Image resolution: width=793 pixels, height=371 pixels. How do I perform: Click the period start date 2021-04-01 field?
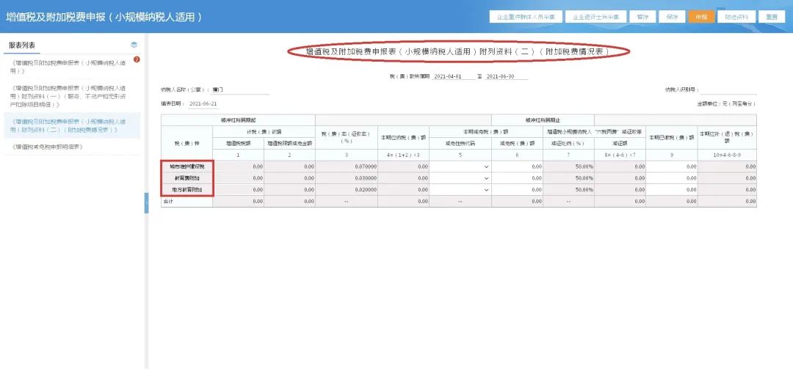point(454,76)
